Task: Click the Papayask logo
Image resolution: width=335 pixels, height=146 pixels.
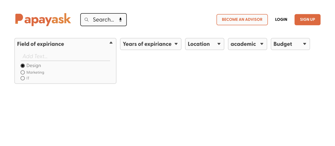Action: click(x=43, y=20)
